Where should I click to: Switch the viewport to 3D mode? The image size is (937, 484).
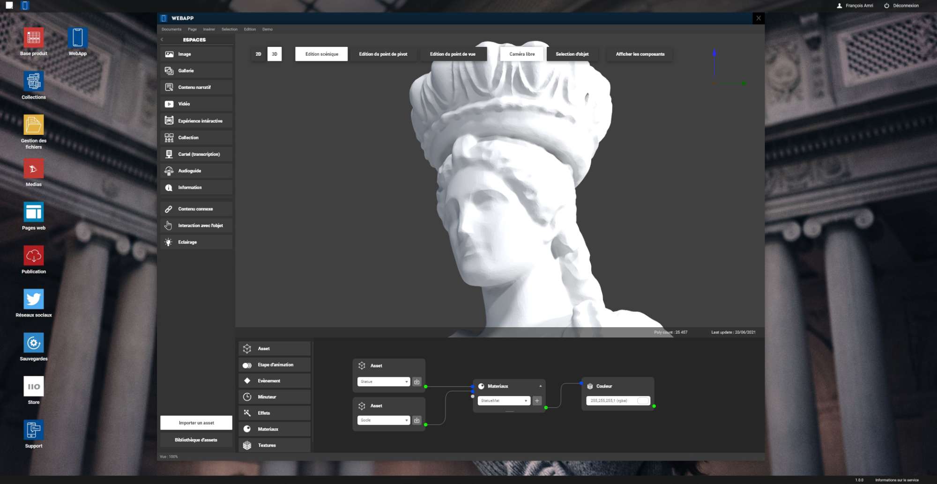(275, 54)
